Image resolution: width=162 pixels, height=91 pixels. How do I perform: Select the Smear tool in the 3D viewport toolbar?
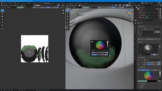pos(68,16)
